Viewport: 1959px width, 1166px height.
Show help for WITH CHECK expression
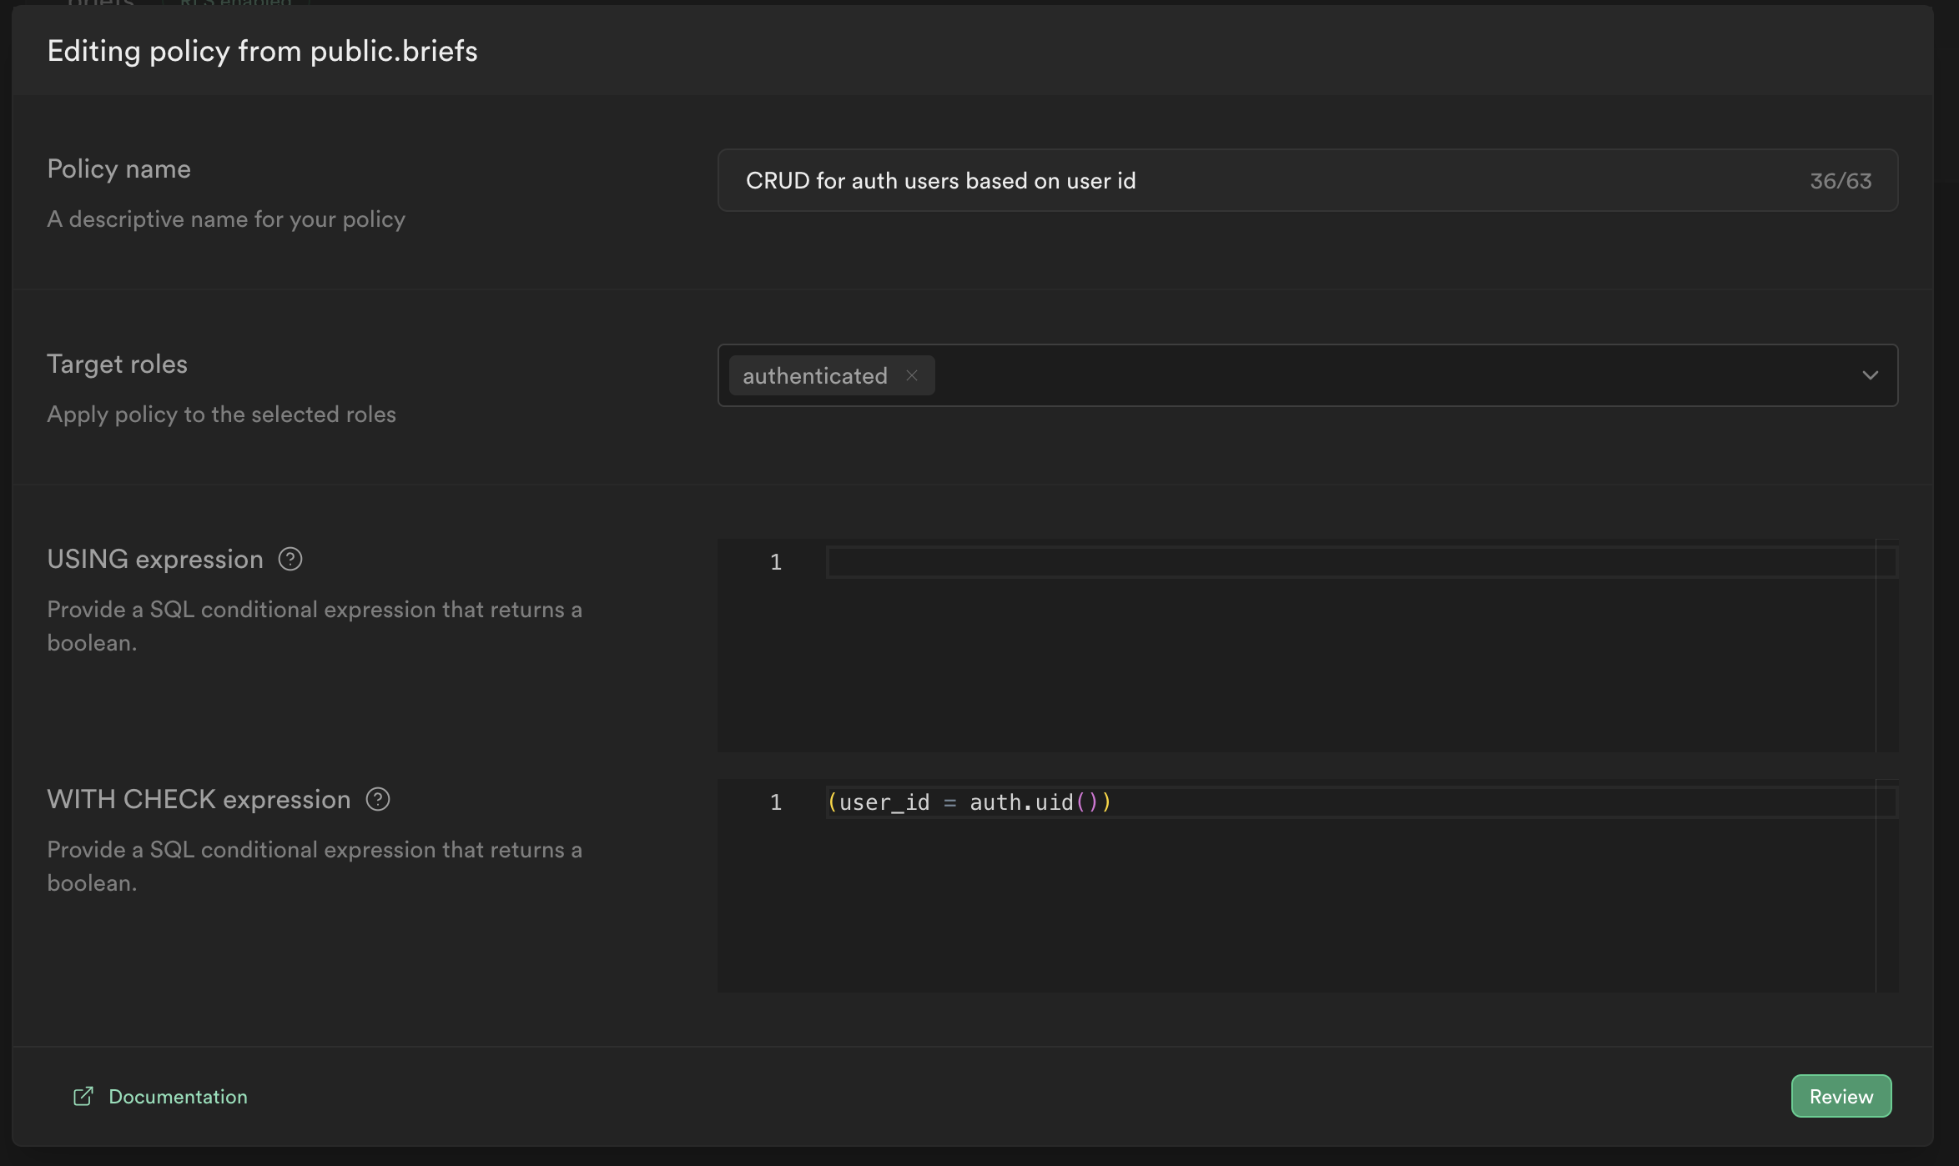(x=378, y=799)
